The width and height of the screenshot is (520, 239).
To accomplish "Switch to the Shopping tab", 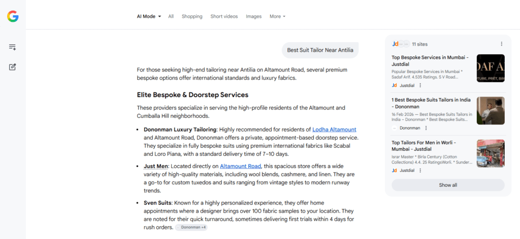I will (192, 16).
